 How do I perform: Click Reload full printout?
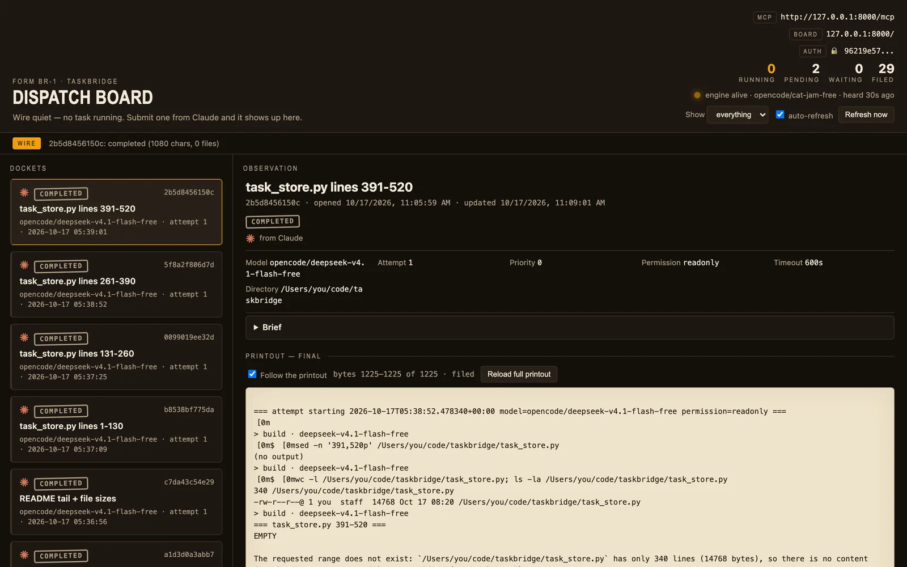point(519,374)
